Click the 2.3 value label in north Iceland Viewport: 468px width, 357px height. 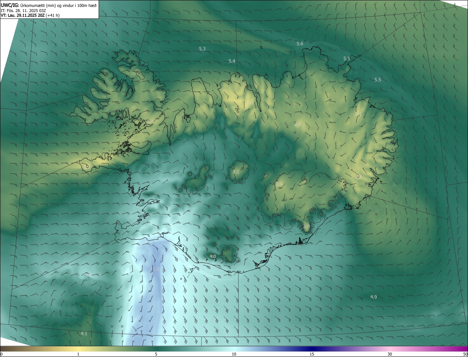[x=298, y=124]
